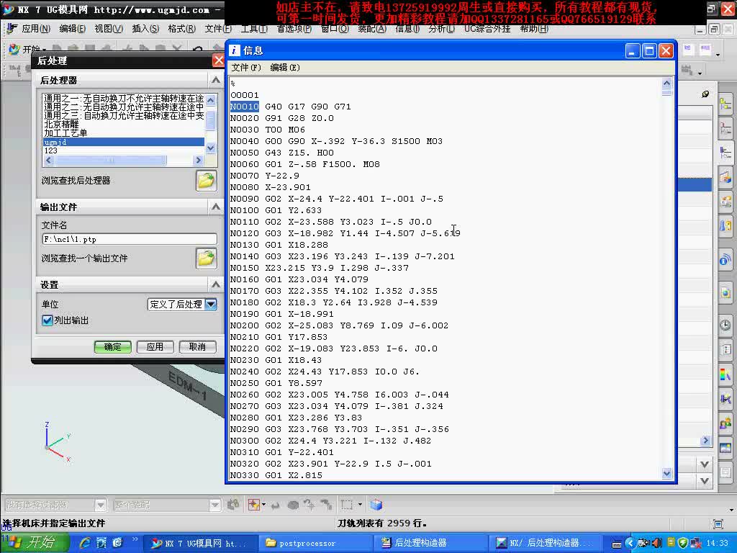Click the 文件名 input field with F:\nc1\1.ptp
Viewport: 737px width, 553px height.
click(x=130, y=239)
